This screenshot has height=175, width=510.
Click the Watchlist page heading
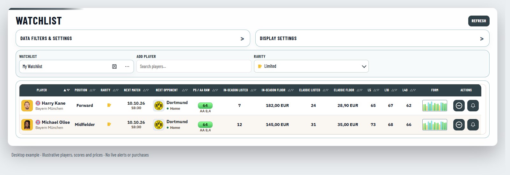click(x=39, y=21)
